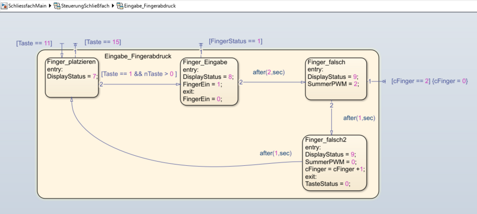Click the exit port icon above Finger_Eingabe
Viewport: 477px width, 214px height.
[201, 44]
